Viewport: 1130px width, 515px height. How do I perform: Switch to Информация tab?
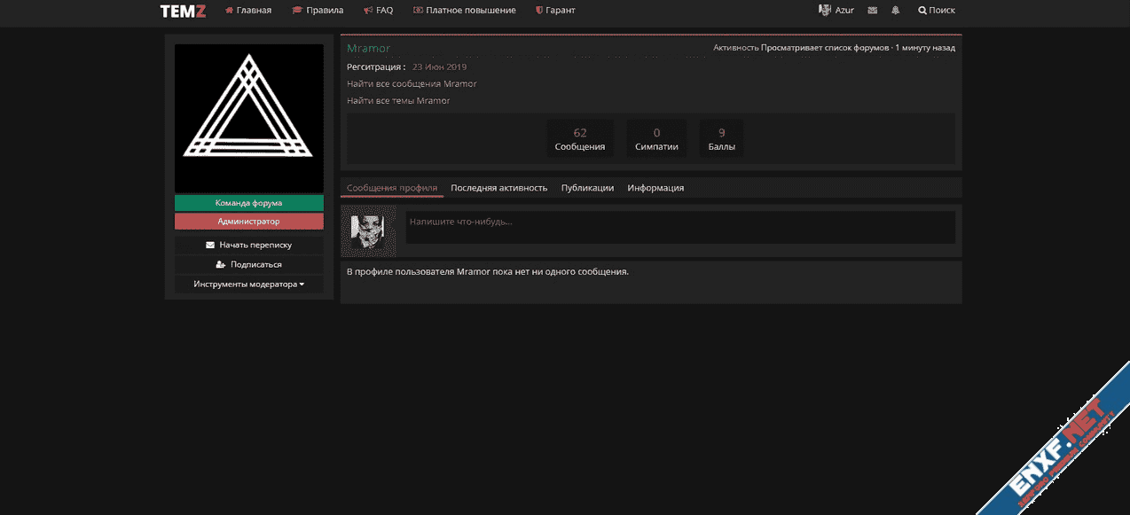coord(655,188)
